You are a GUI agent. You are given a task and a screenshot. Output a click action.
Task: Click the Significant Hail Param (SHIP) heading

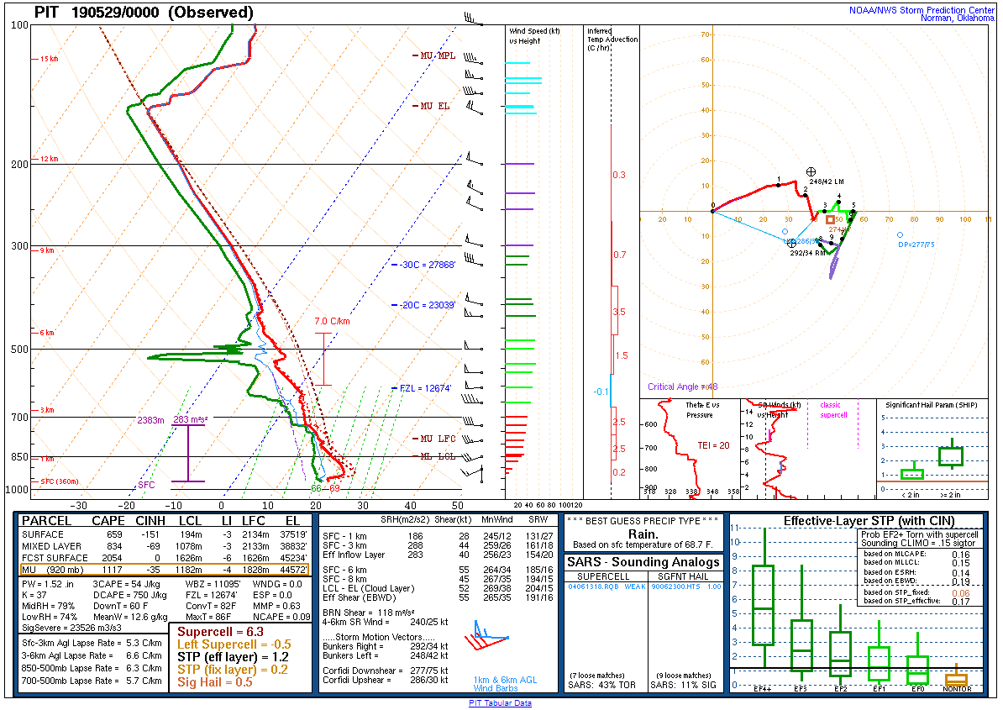(932, 405)
